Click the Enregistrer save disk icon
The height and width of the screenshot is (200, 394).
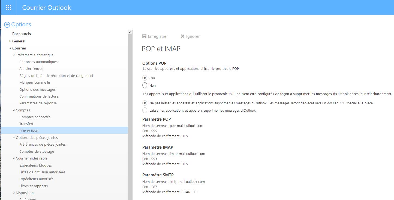[145, 36]
